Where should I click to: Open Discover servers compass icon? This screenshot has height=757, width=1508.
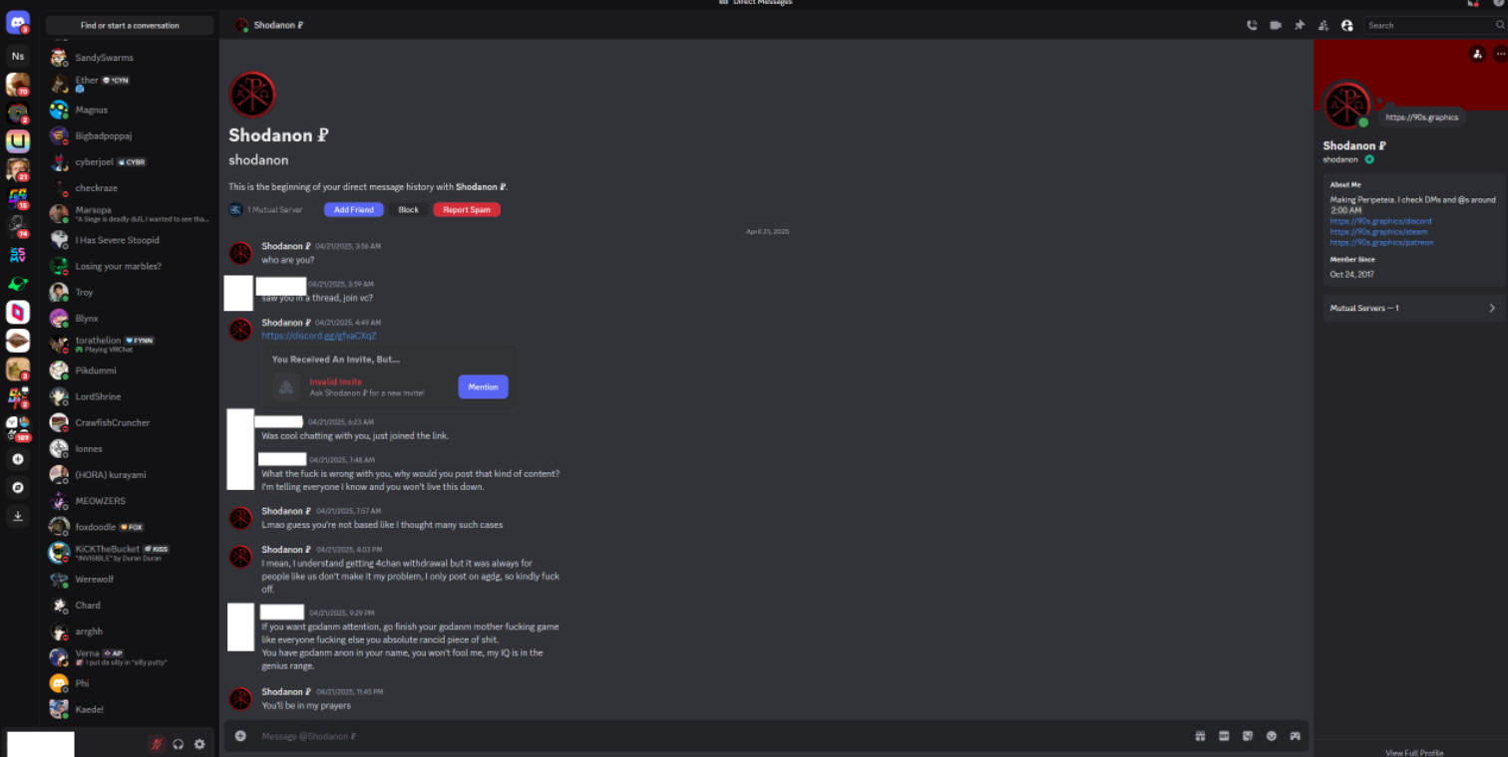(18, 488)
